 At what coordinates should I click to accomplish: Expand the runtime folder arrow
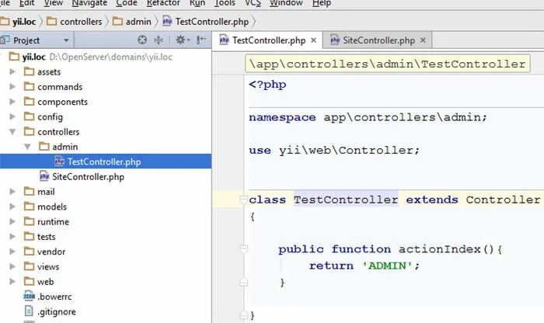pos(12,221)
